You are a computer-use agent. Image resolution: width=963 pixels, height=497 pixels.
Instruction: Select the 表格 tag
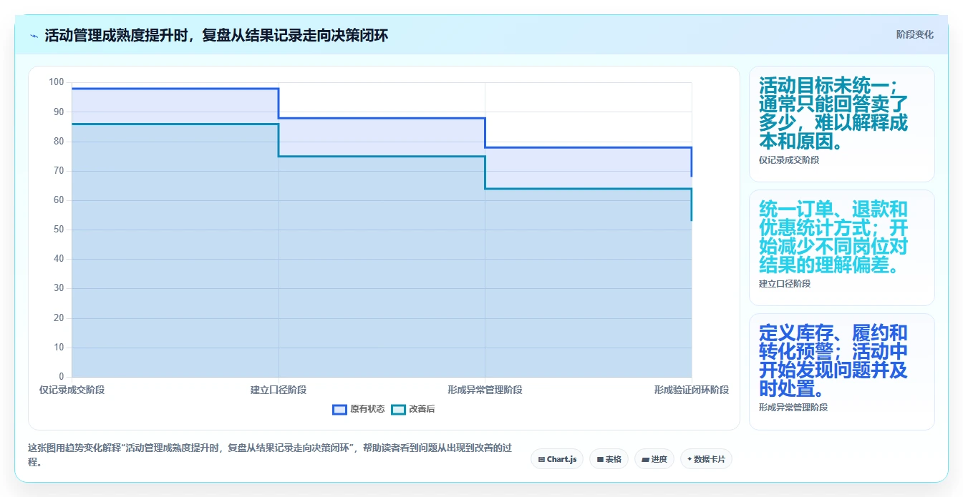[x=609, y=459]
